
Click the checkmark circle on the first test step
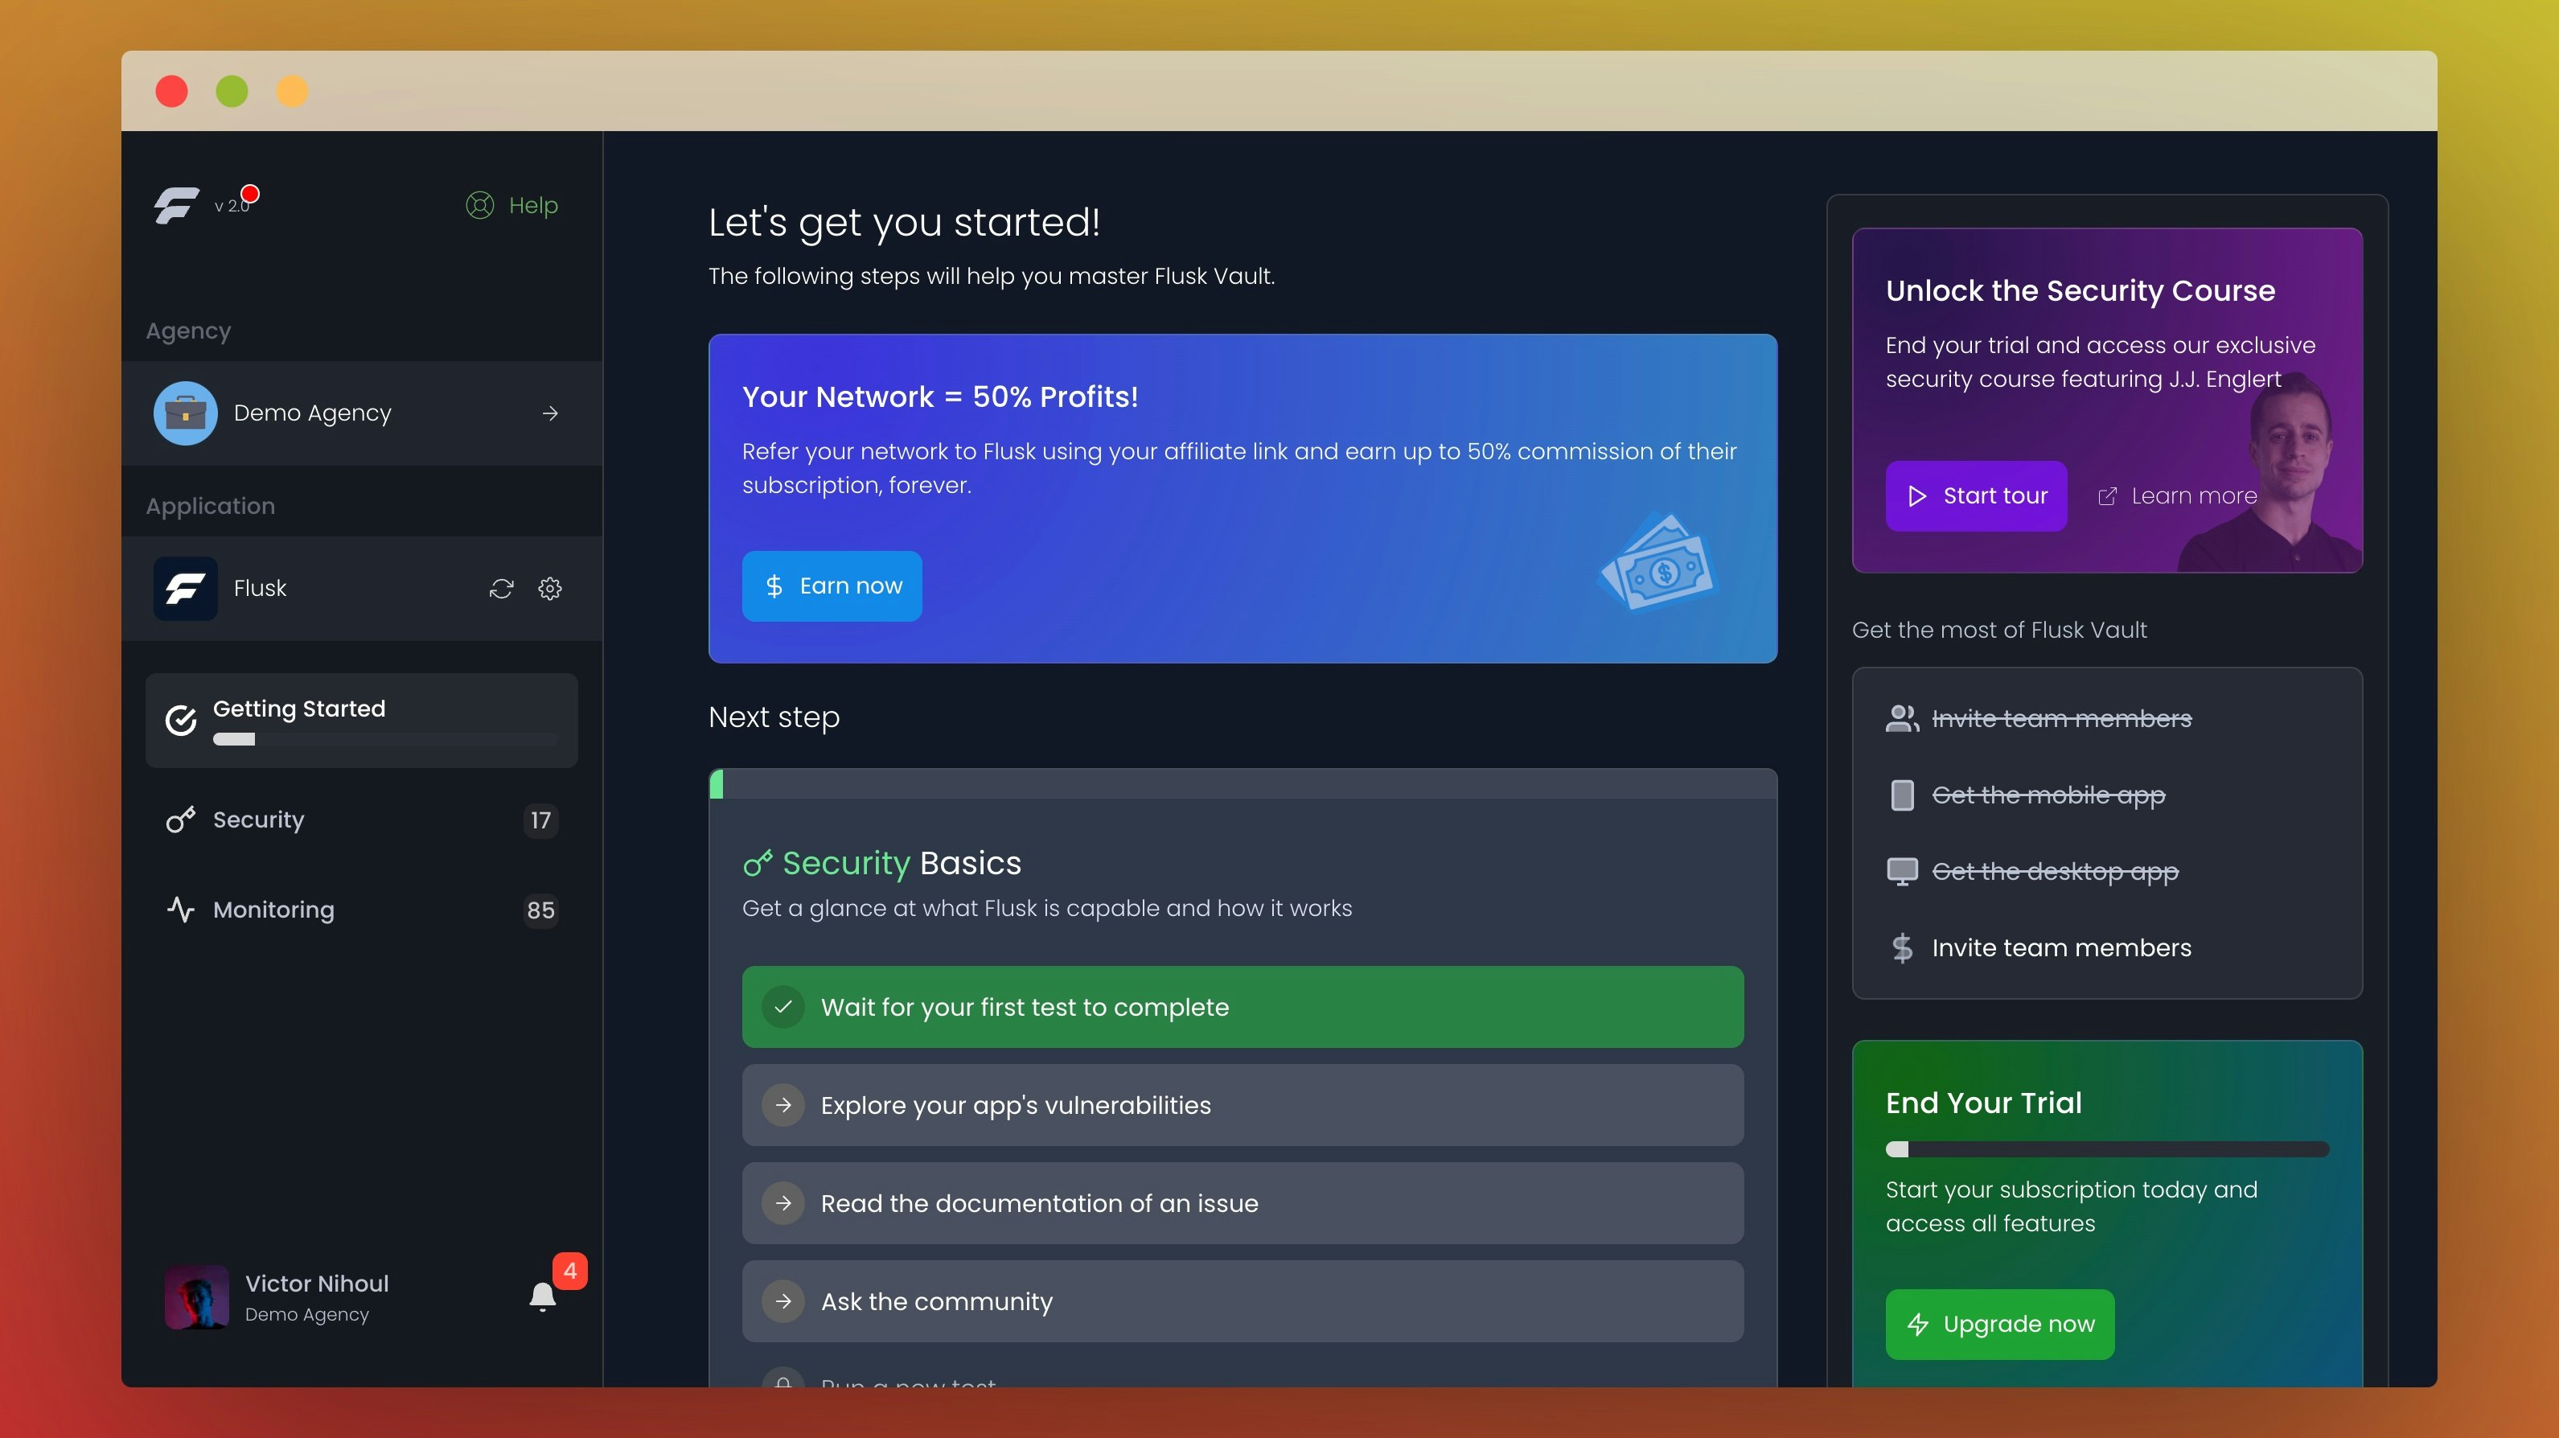tap(784, 1007)
